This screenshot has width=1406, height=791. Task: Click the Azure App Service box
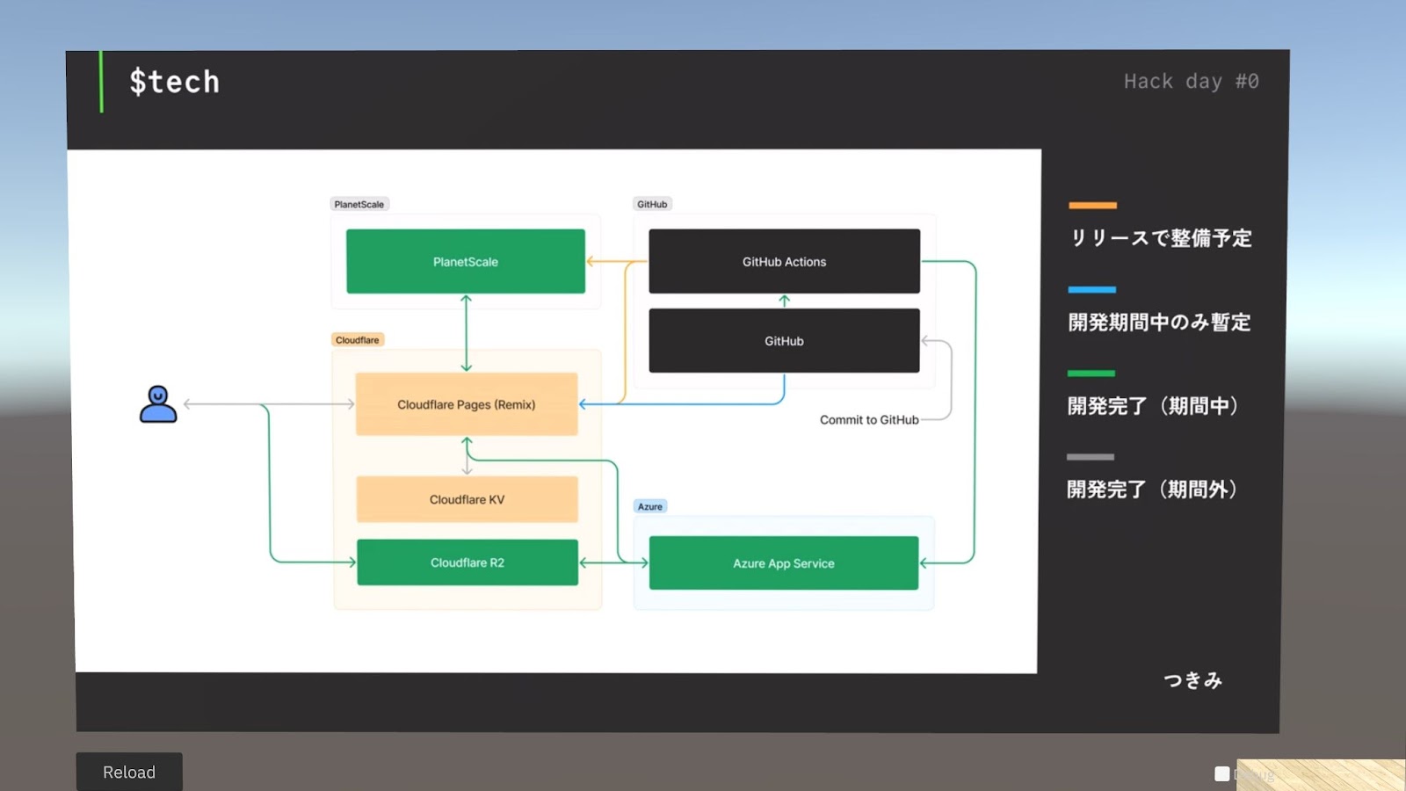tap(784, 563)
